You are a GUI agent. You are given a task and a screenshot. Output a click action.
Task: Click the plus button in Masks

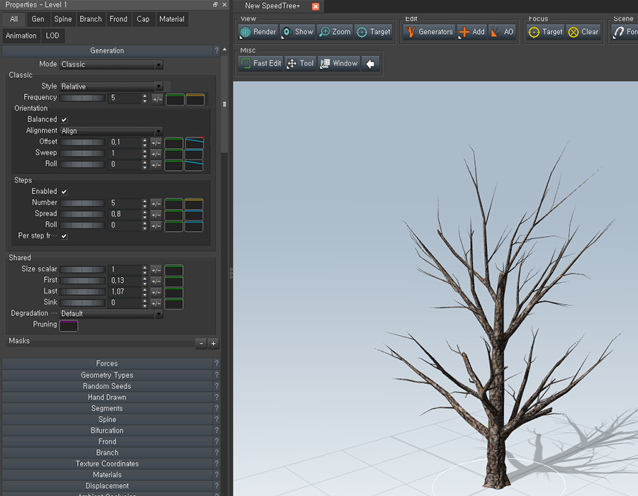(x=213, y=344)
